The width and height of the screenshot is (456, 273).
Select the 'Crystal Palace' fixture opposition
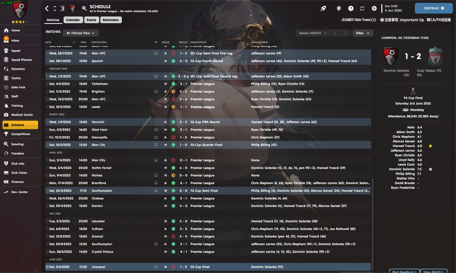pos(102,252)
